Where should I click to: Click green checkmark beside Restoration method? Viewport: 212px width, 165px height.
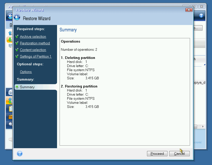coord(17,43)
